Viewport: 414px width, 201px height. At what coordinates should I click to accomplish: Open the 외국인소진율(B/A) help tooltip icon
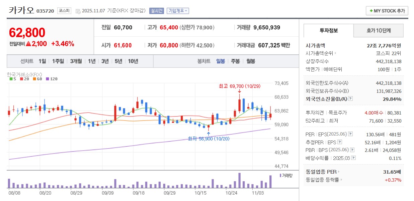coord(350,98)
